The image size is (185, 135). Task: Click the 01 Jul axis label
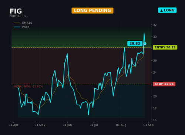(x=94, y=125)
